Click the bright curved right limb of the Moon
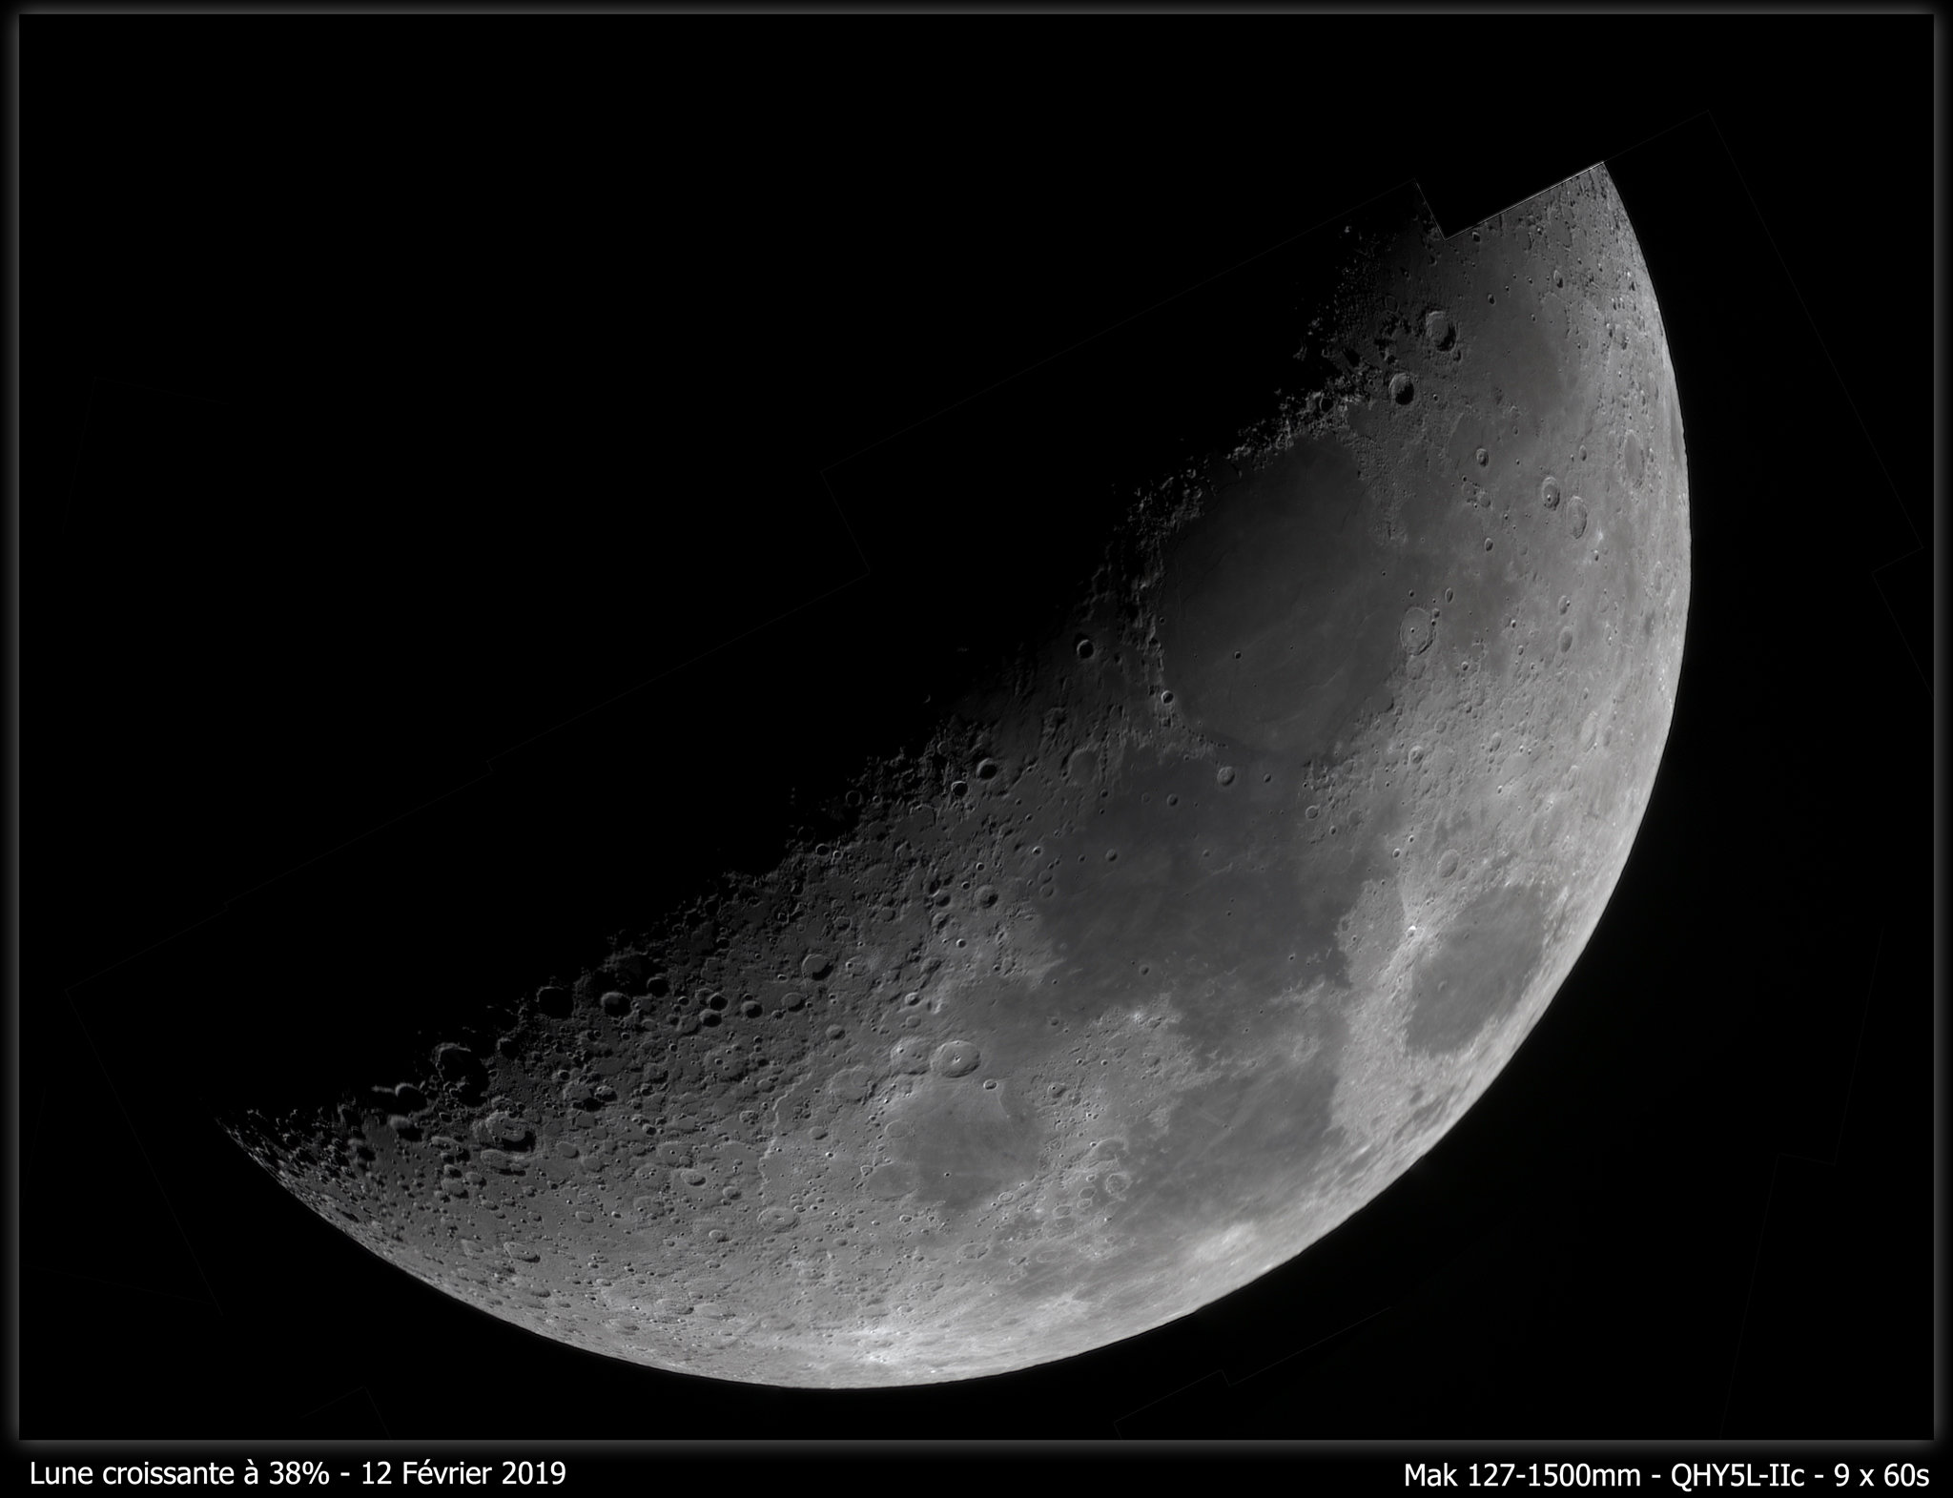This screenshot has width=1953, height=1498. tap(1683, 591)
